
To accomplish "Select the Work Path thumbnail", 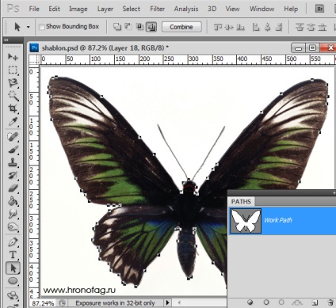I will pos(246,221).
